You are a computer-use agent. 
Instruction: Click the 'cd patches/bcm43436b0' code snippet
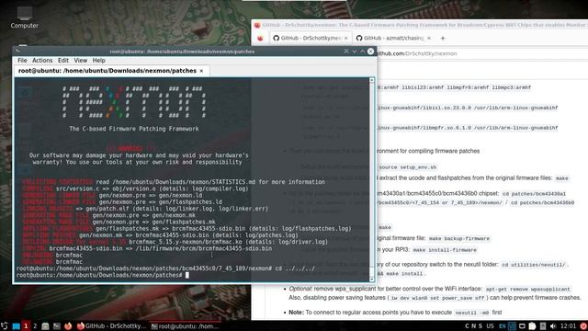(x=542, y=202)
